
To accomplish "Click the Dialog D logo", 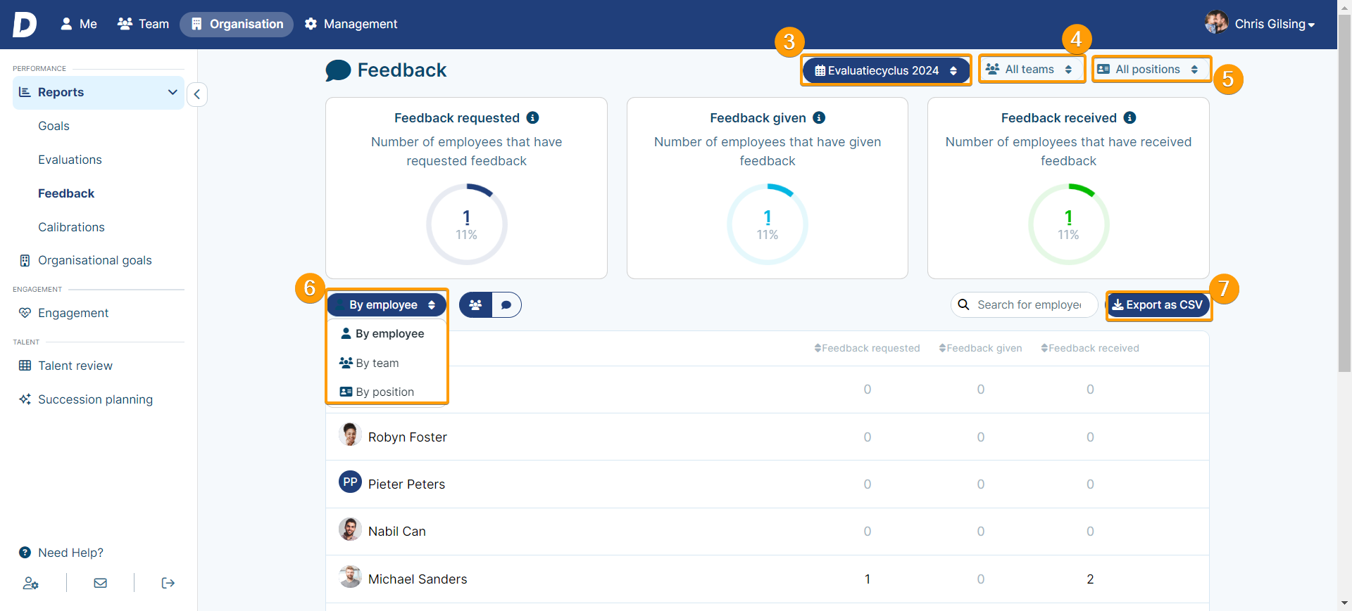I will (x=25, y=24).
